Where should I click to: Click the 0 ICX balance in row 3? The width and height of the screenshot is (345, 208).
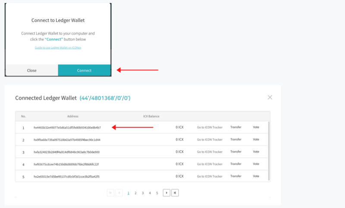tap(179, 152)
